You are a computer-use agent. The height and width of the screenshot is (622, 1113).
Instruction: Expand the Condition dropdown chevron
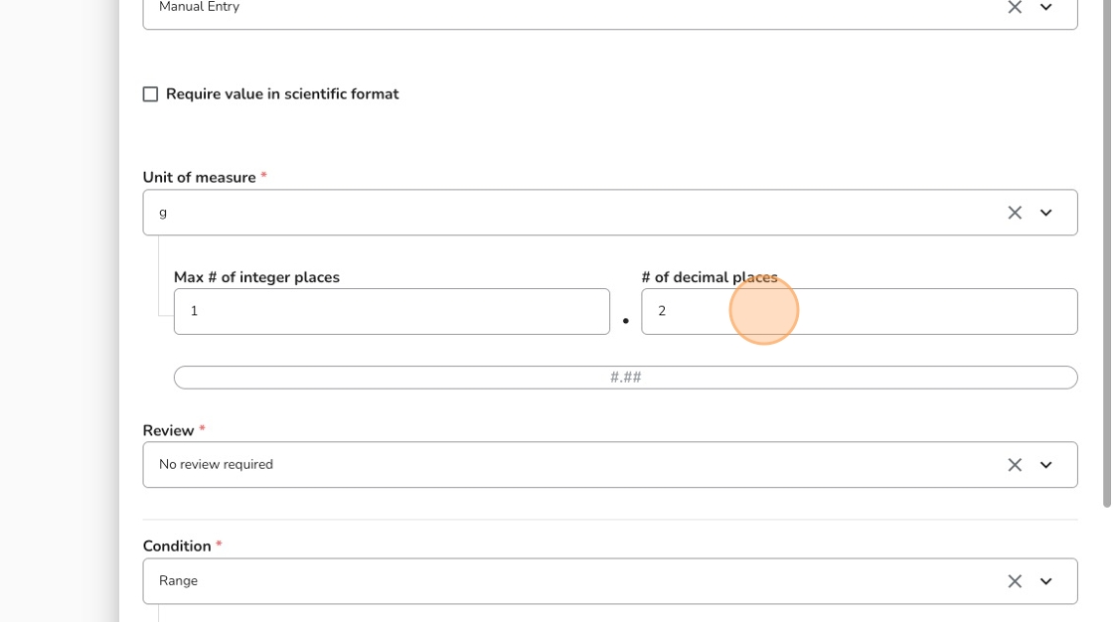click(x=1045, y=581)
